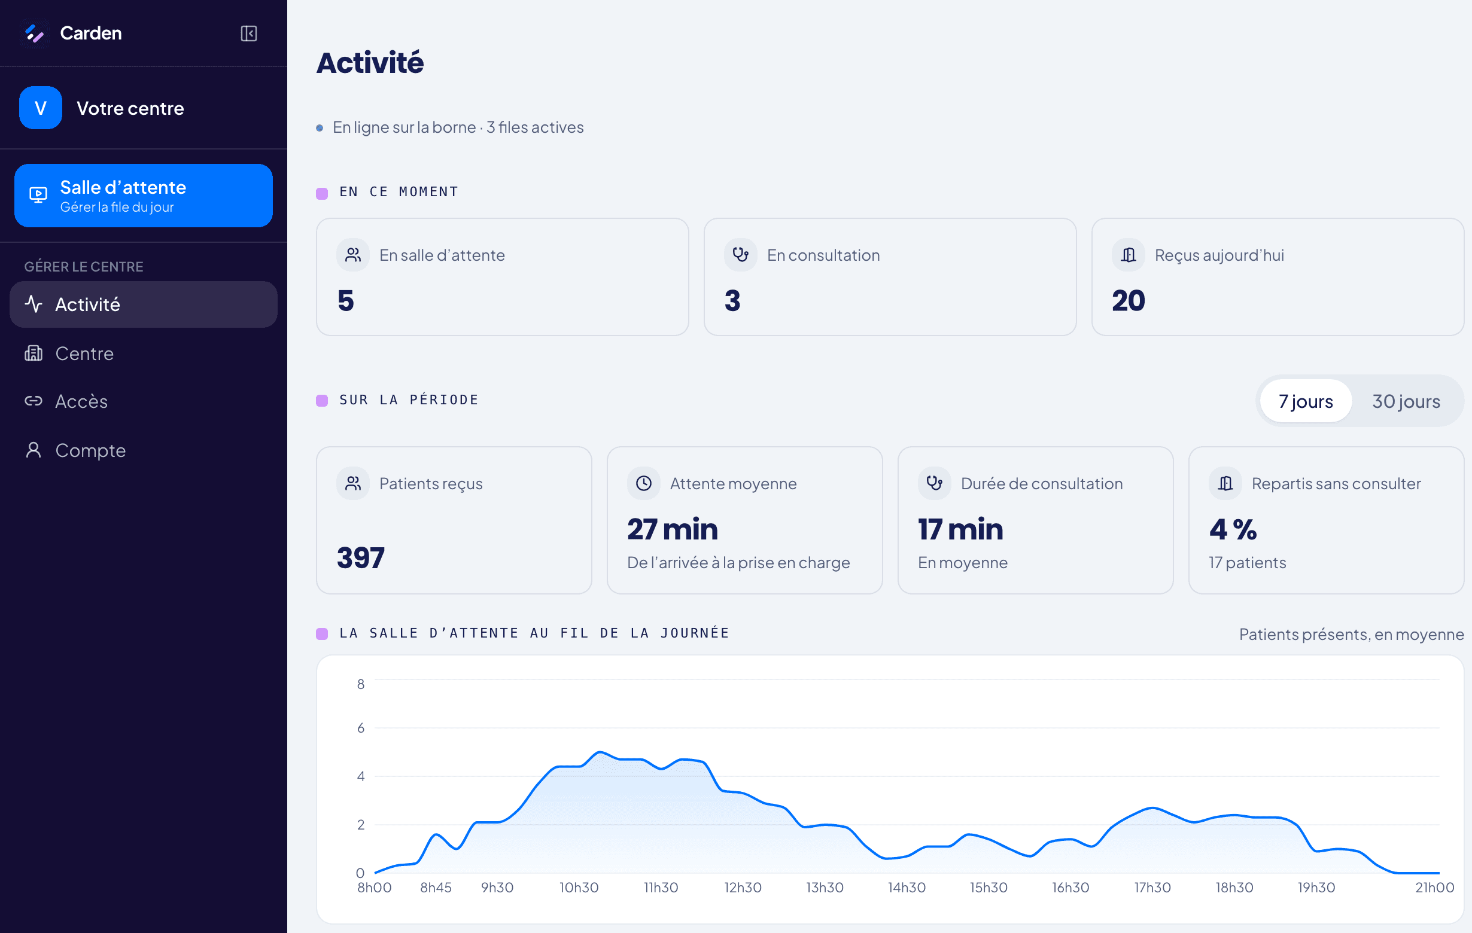
Task: Click the Durée de consultation stethoscope icon
Action: pos(934,483)
